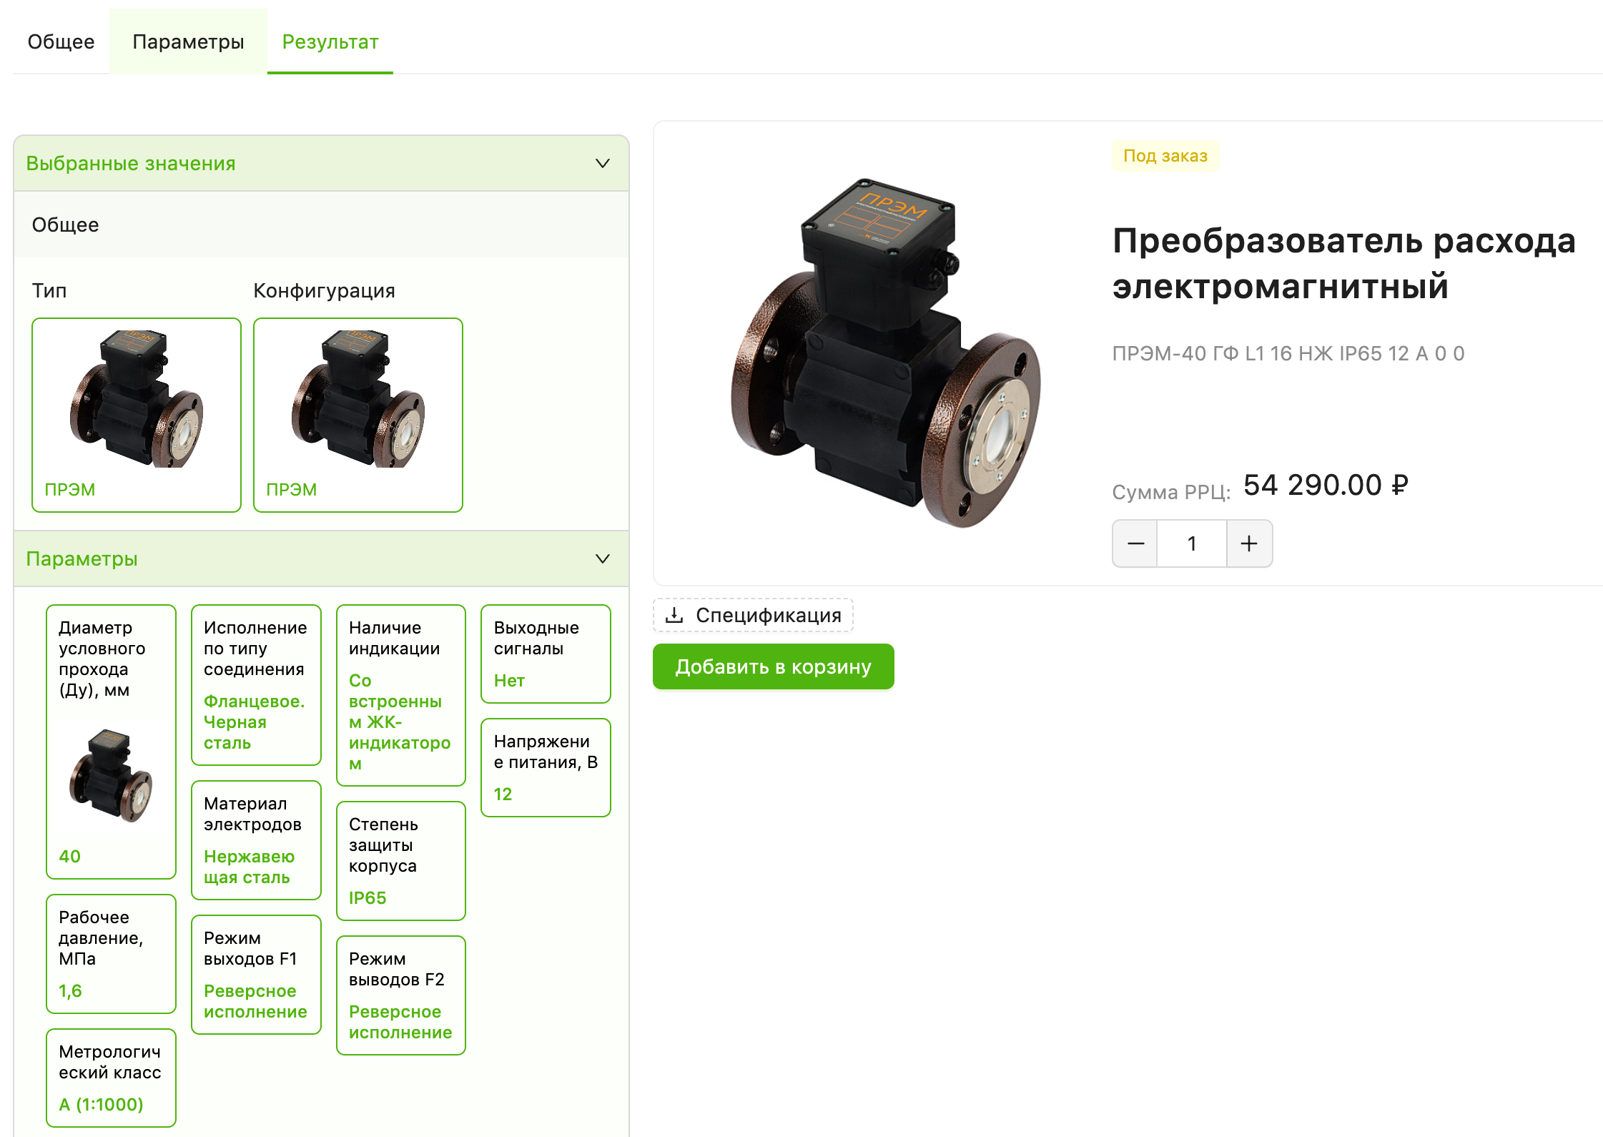This screenshot has width=1603, height=1137.
Task: Click the A (1:1000) class value
Action: point(101,1104)
